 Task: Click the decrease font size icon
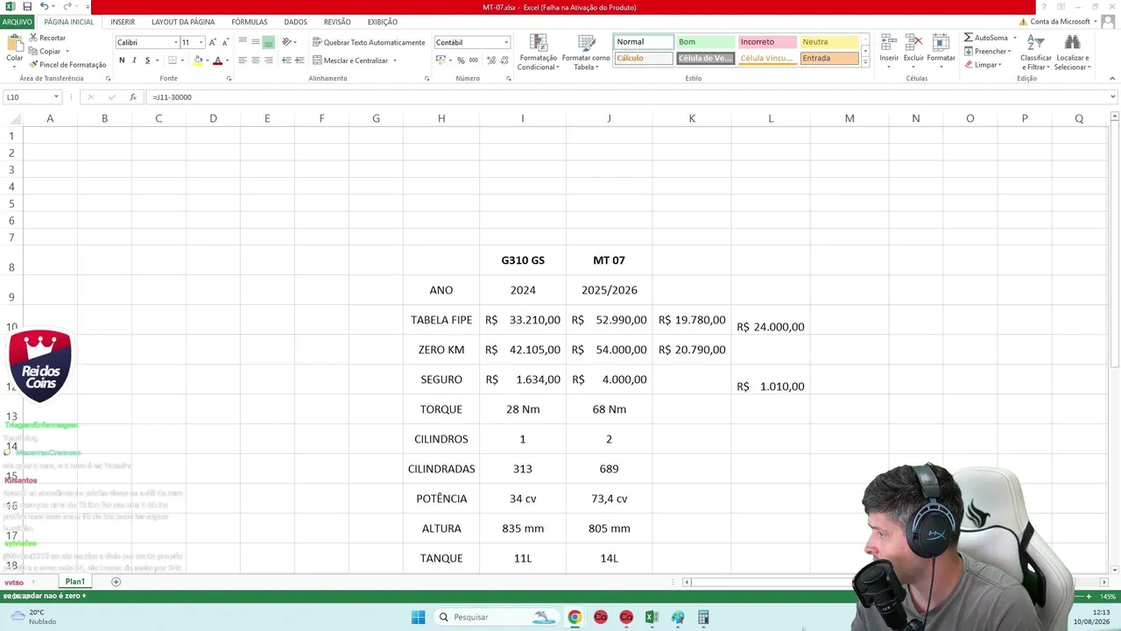[225, 42]
